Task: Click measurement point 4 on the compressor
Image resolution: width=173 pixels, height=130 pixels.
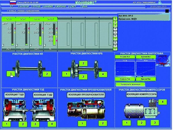Action: pos(163,102)
